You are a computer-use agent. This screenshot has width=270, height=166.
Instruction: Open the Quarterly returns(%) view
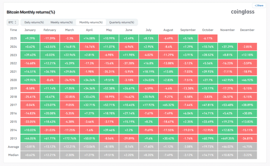pos(122,22)
